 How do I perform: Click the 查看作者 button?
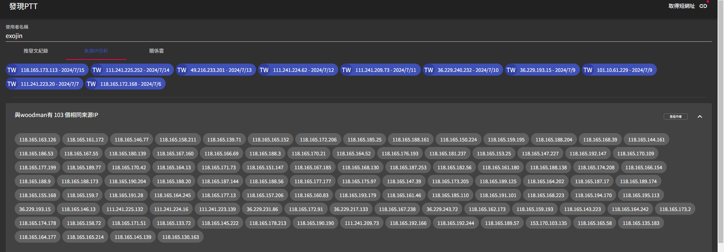click(675, 117)
